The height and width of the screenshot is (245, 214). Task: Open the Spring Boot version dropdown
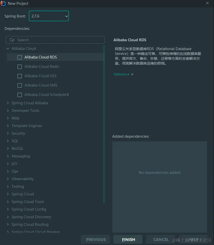(49, 16)
